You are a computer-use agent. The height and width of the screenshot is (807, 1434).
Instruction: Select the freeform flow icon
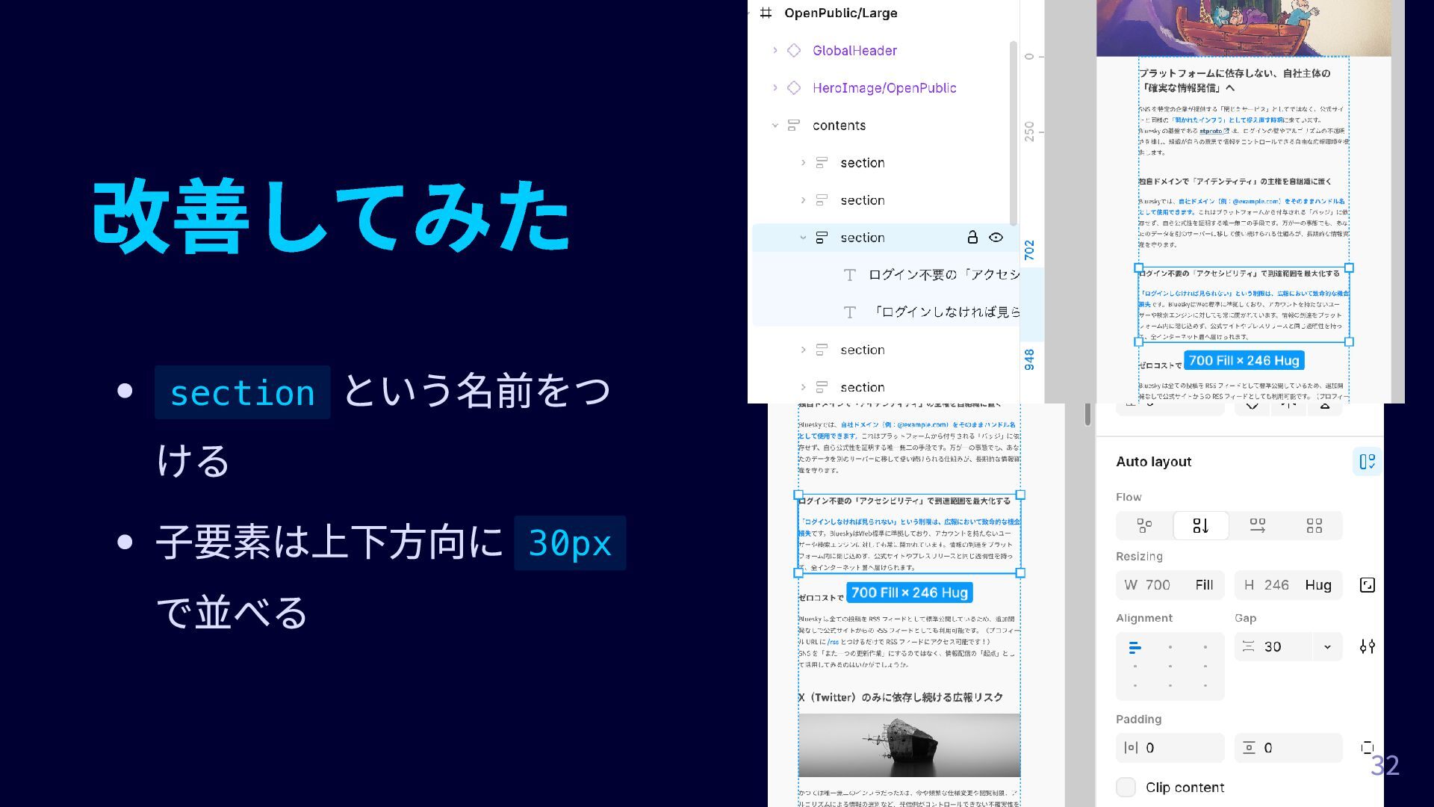tap(1144, 526)
